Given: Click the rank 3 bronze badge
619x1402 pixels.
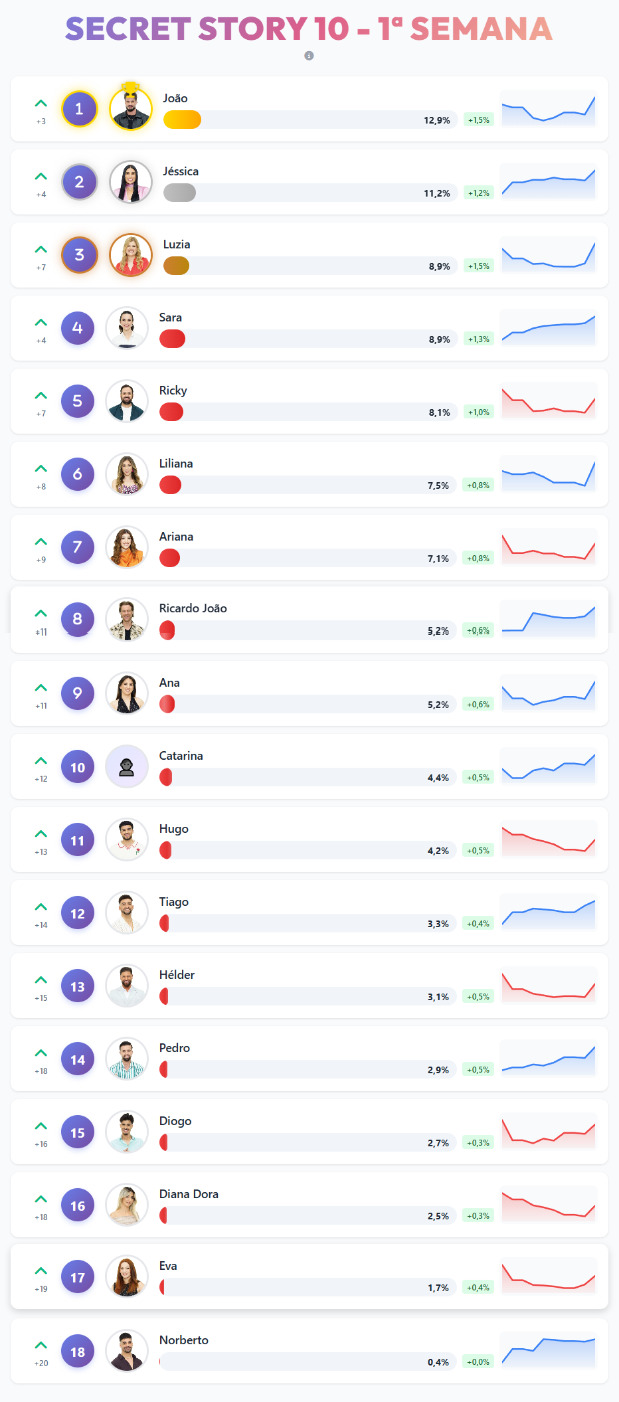Looking at the screenshot, I should [x=79, y=255].
